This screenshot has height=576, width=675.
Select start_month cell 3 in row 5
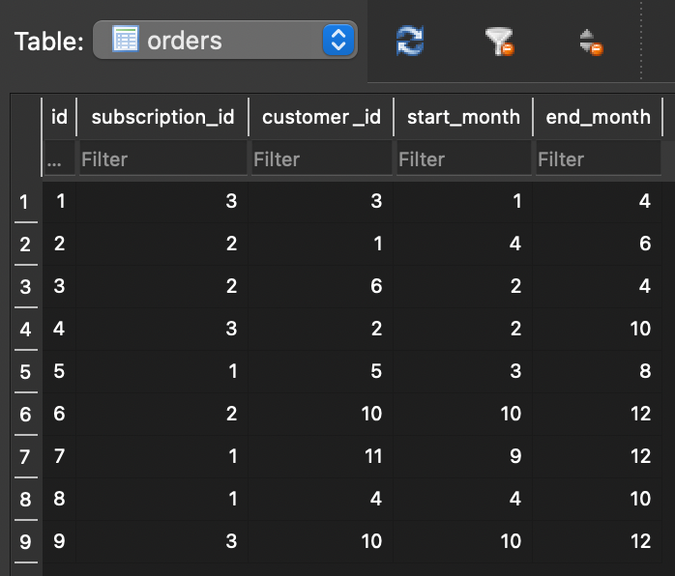point(463,372)
